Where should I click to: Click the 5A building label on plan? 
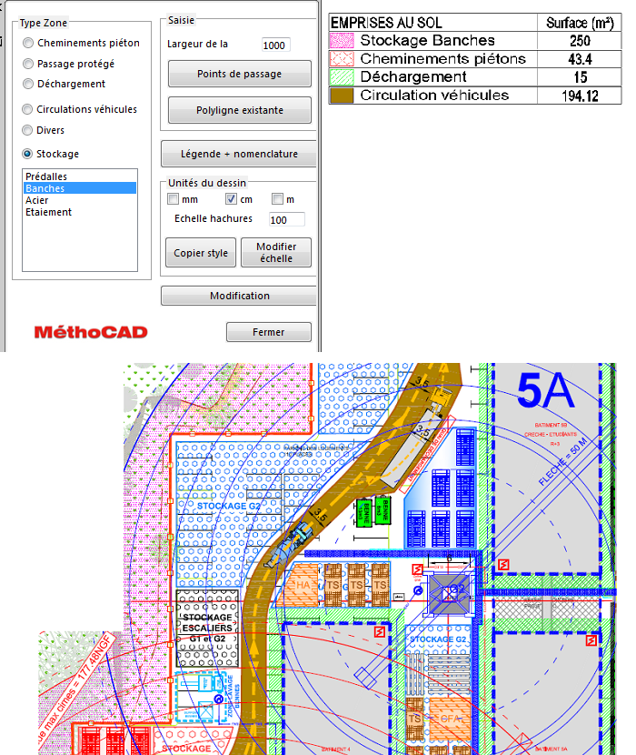tap(546, 390)
